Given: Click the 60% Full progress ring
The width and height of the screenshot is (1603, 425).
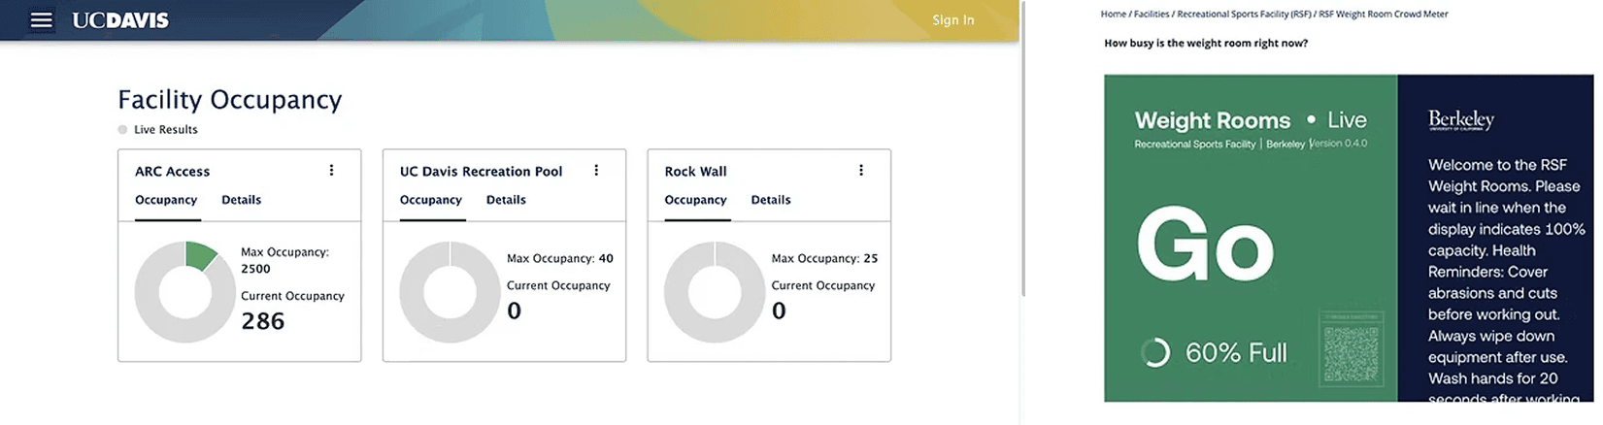Looking at the screenshot, I should [x=1155, y=352].
